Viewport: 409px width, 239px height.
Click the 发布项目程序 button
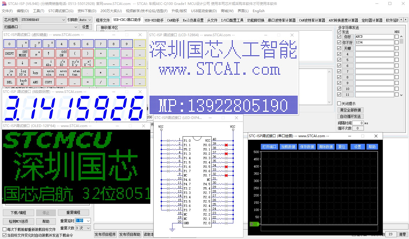[105, 234]
